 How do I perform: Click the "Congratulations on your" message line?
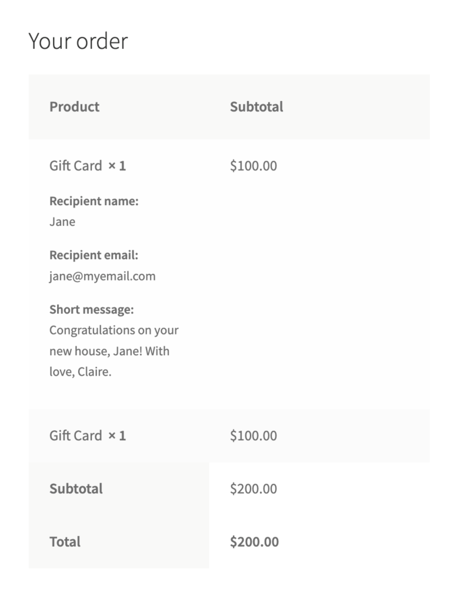(114, 330)
